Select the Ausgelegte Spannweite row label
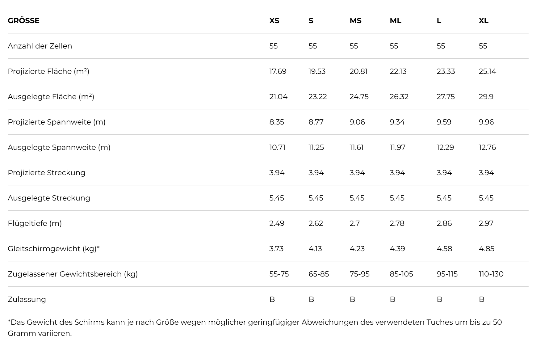Image resolution: width=557 pixels, height=355 pixels. click(x=59, y=147)
